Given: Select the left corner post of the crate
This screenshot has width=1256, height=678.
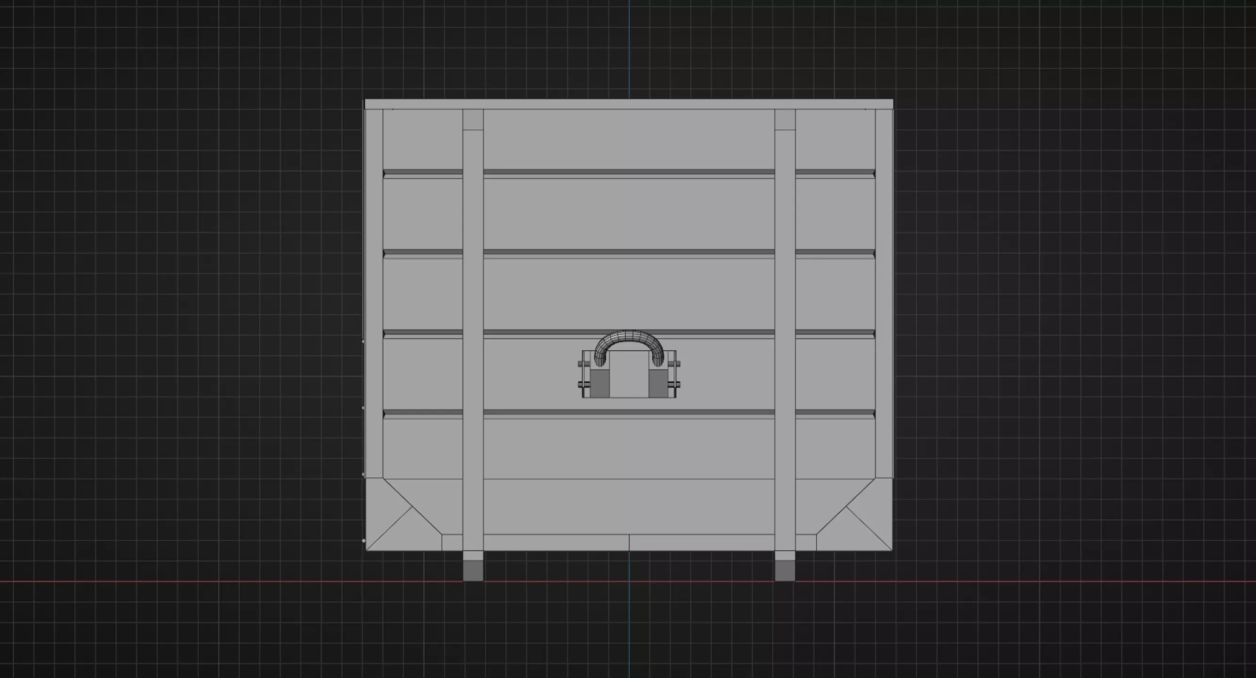Looking at the screenshot, I should tap(374, 293).
